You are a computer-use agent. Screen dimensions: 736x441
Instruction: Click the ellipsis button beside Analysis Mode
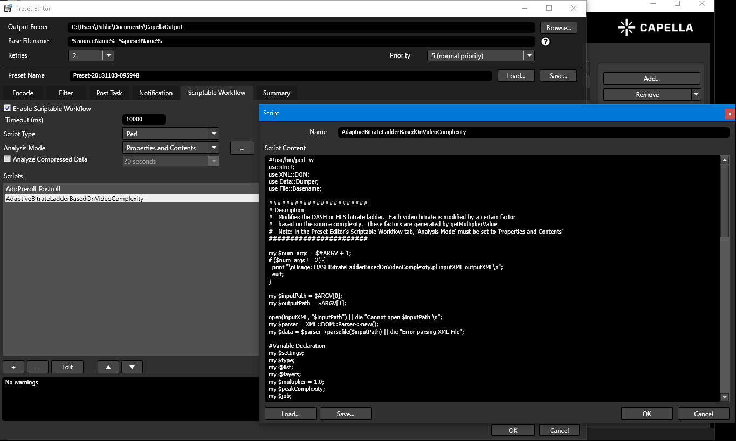click(x=242, y=148)
